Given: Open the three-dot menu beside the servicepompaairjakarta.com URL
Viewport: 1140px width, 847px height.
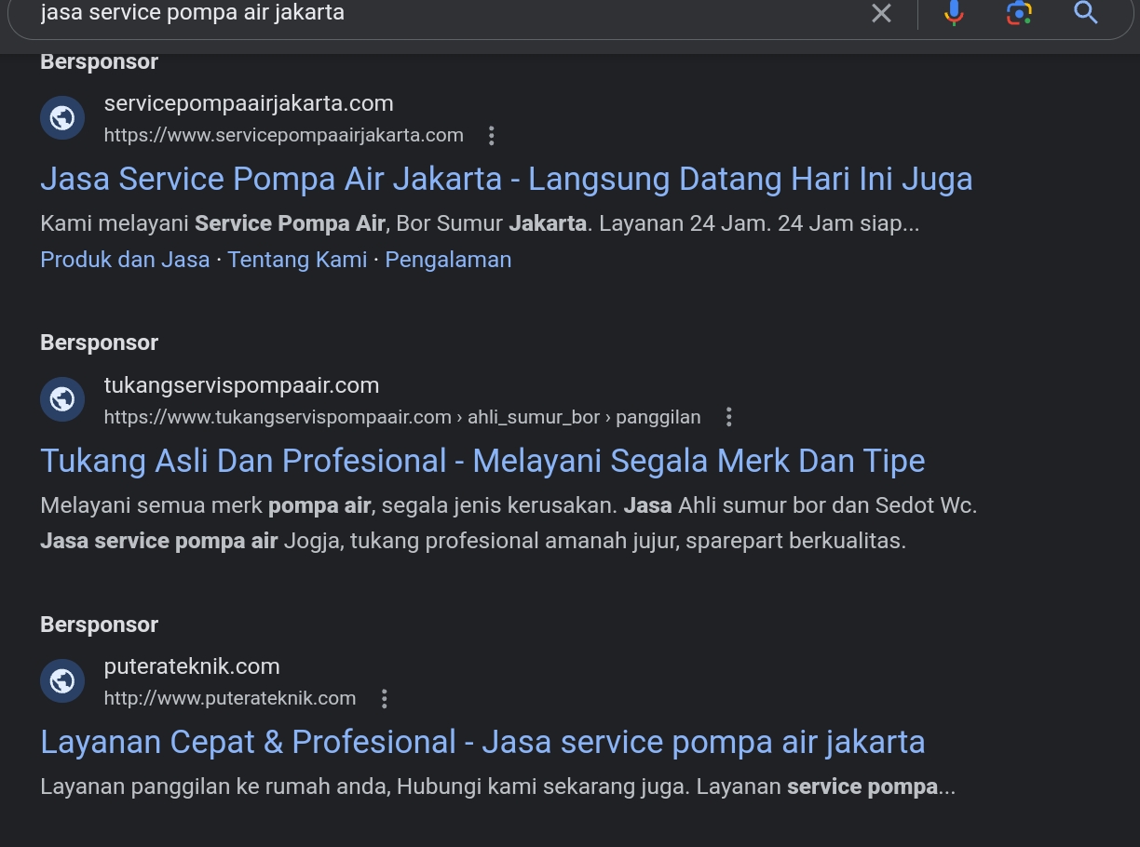Looking at the screenshot, I should (492, 136).
